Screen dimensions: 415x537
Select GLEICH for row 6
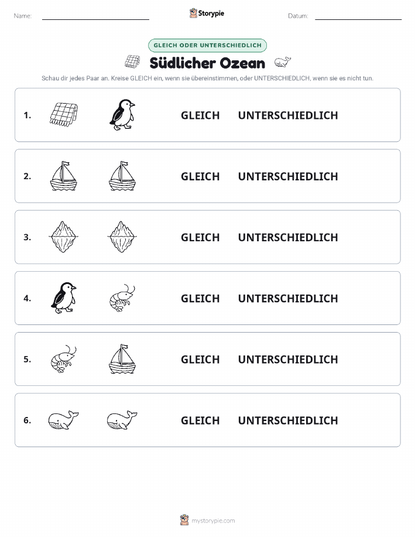coord(200,420)
